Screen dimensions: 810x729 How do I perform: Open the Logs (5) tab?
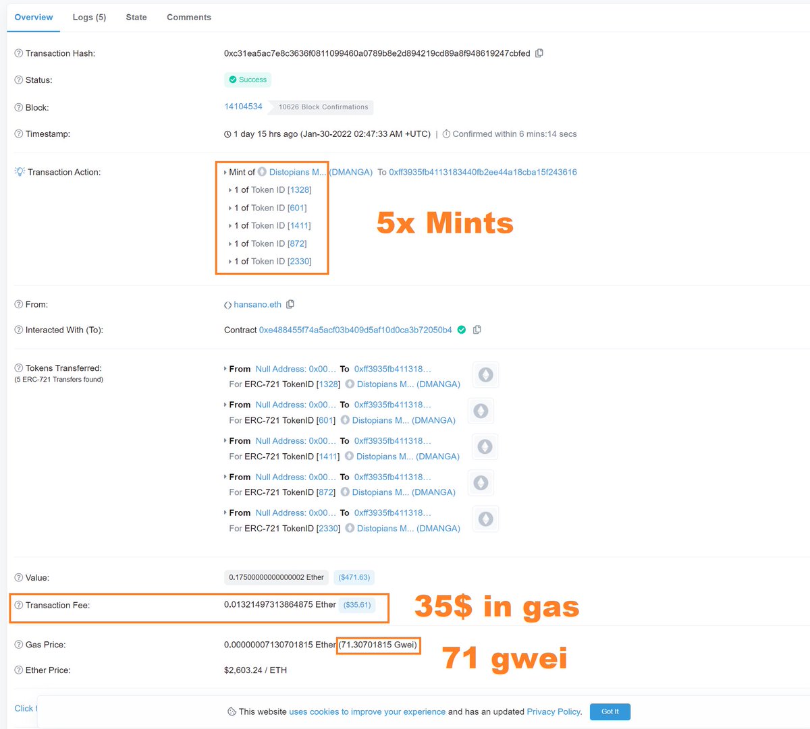[89, 17]
